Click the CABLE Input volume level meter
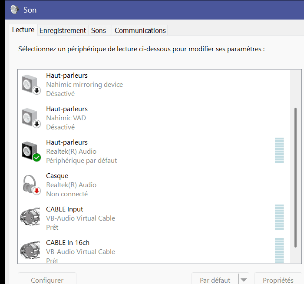 pos(279,217)
